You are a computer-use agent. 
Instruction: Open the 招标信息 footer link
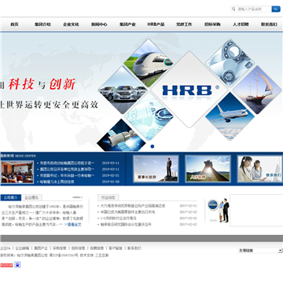coord(78,248)
